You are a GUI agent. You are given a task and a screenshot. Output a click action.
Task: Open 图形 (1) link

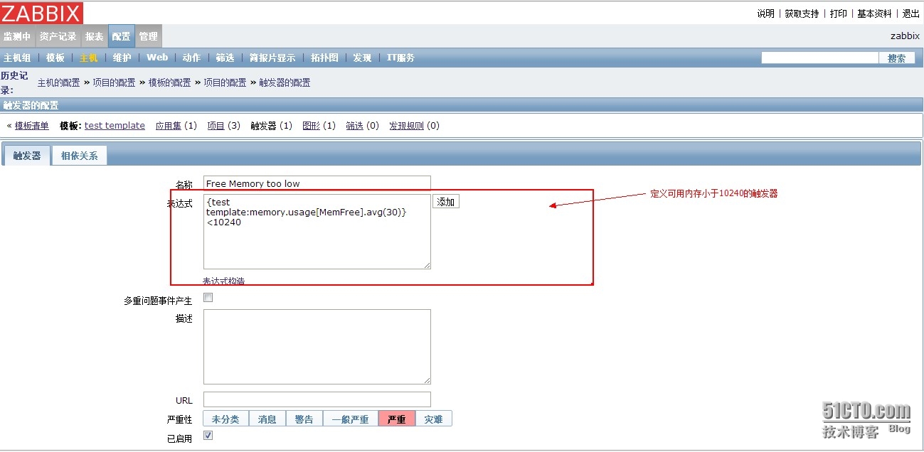[311, 126]
